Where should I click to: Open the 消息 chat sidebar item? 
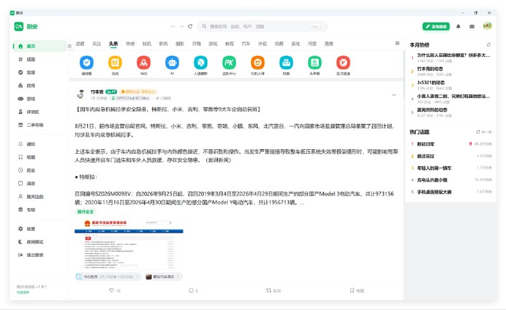pos(39,183)
